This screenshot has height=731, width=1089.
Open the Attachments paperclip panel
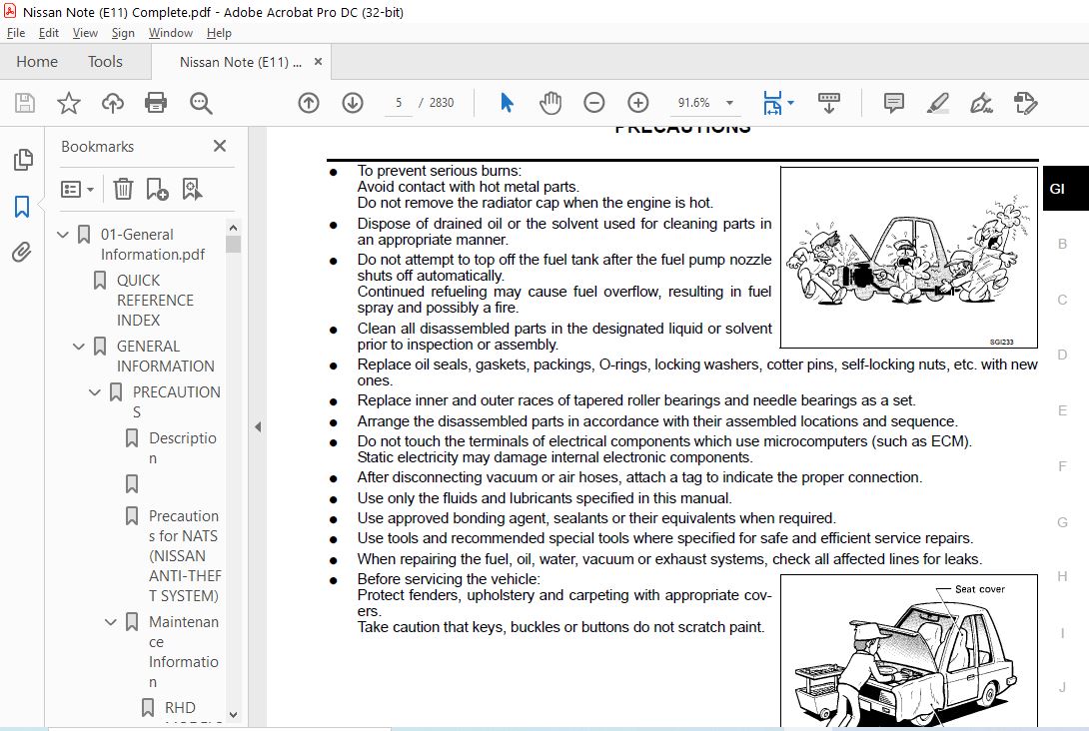[x=22, y=252]
